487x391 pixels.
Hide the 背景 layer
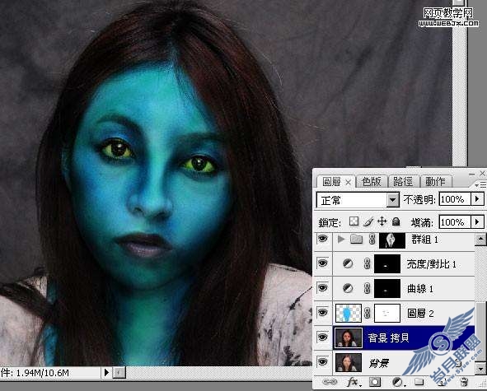323,362
